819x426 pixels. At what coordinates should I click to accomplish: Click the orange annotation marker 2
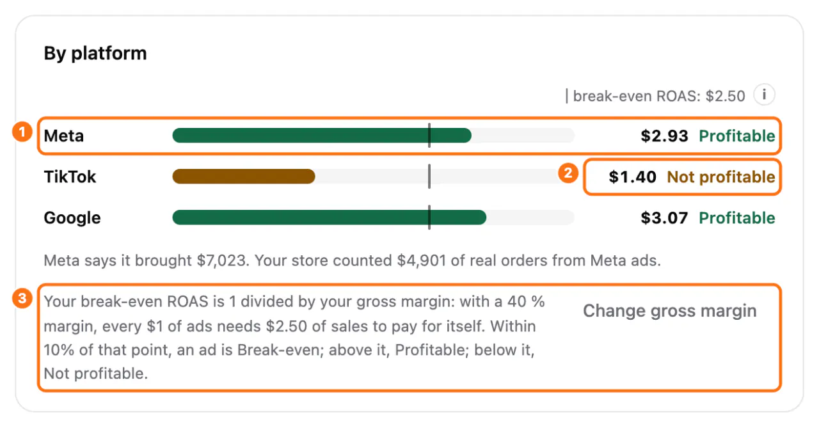568,173
